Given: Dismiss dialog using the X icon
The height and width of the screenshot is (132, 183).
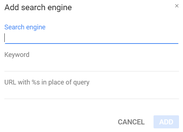Looking at the screenshot, I should click(x=177, y=6).
